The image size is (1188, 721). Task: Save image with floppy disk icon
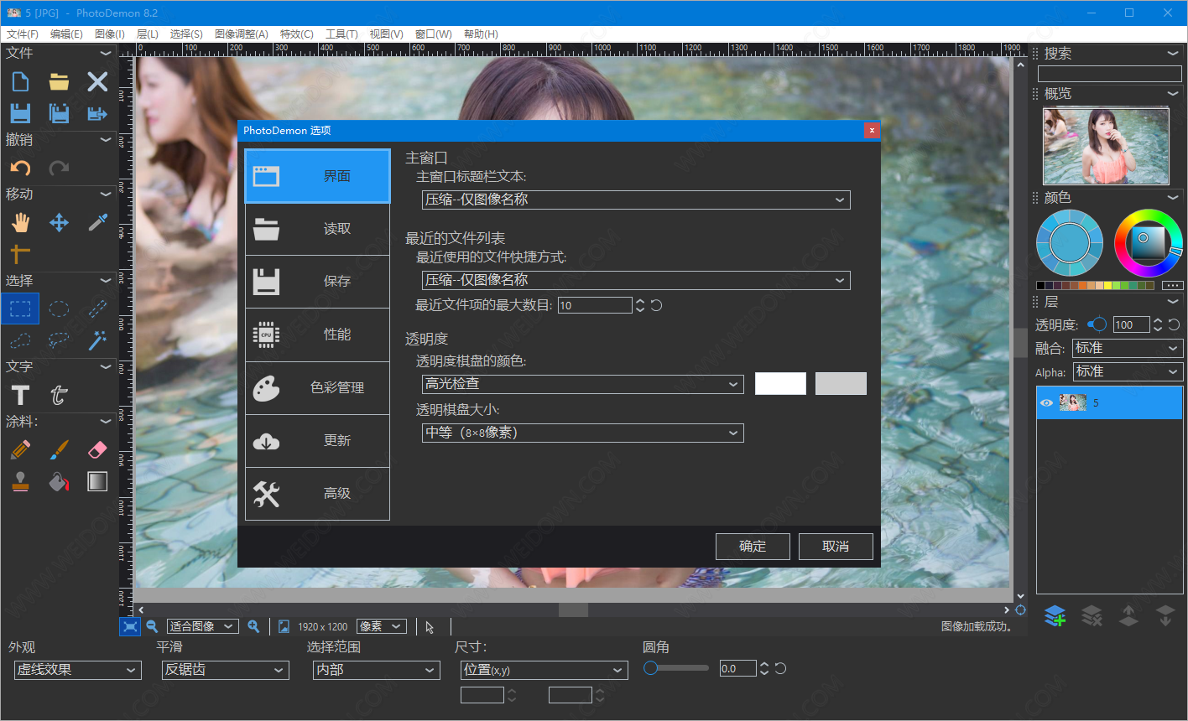click(x=20, y=113)
